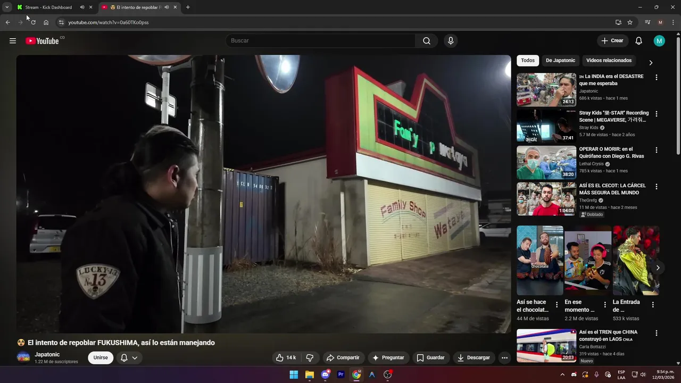Image resolution: width=681 pixels, height=383 pixels.
Task: Open the Japatonic channel name link
Action: (x=47, y=354)
